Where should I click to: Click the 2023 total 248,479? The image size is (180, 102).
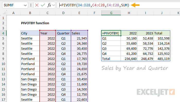coord(146,59)
